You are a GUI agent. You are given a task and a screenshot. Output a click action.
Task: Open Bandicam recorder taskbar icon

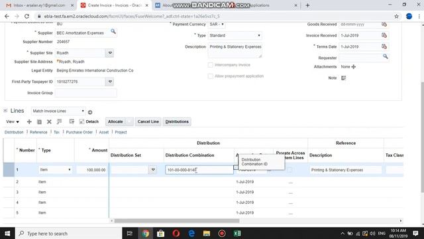222,233
